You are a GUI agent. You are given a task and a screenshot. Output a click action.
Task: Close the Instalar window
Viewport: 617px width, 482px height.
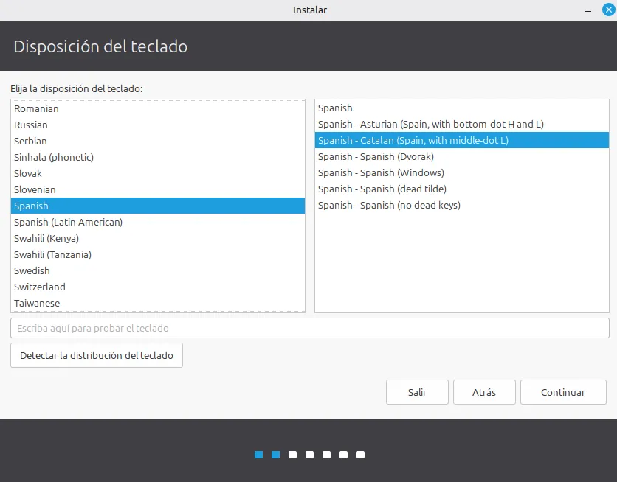coord(608,10)
